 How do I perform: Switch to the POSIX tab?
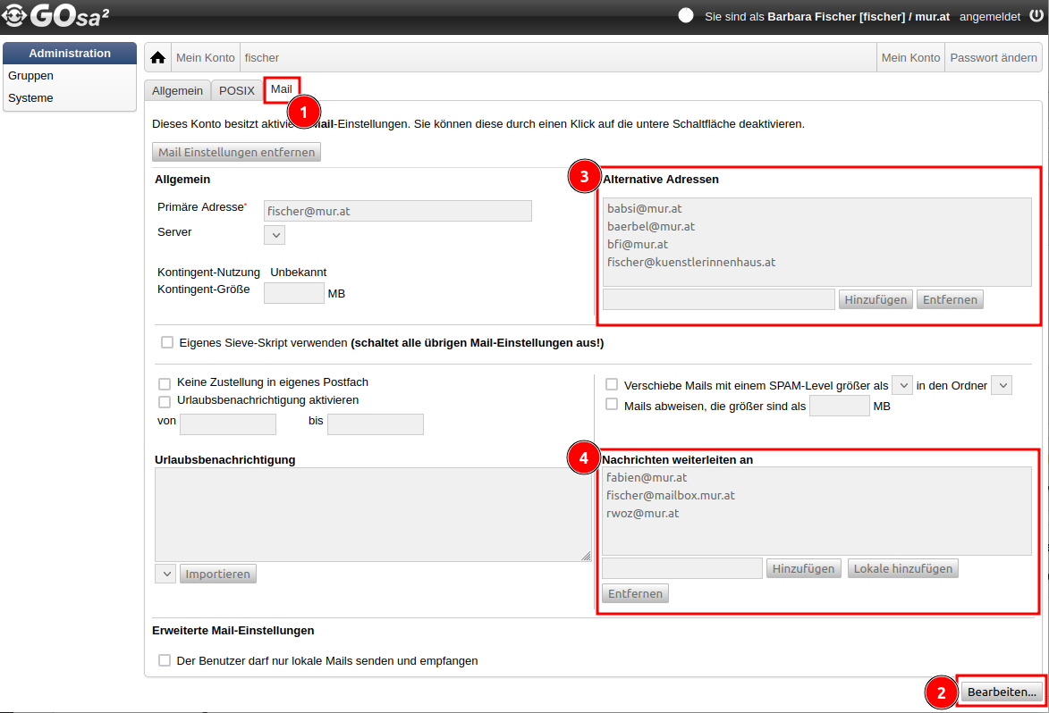[237, 90]
